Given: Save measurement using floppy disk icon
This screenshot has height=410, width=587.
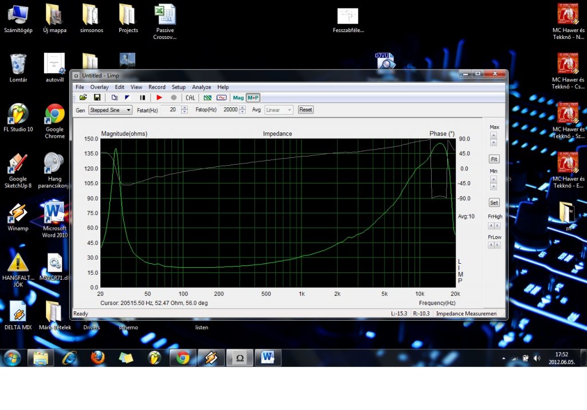Looking at the screenshot, I should click(97, 97).
